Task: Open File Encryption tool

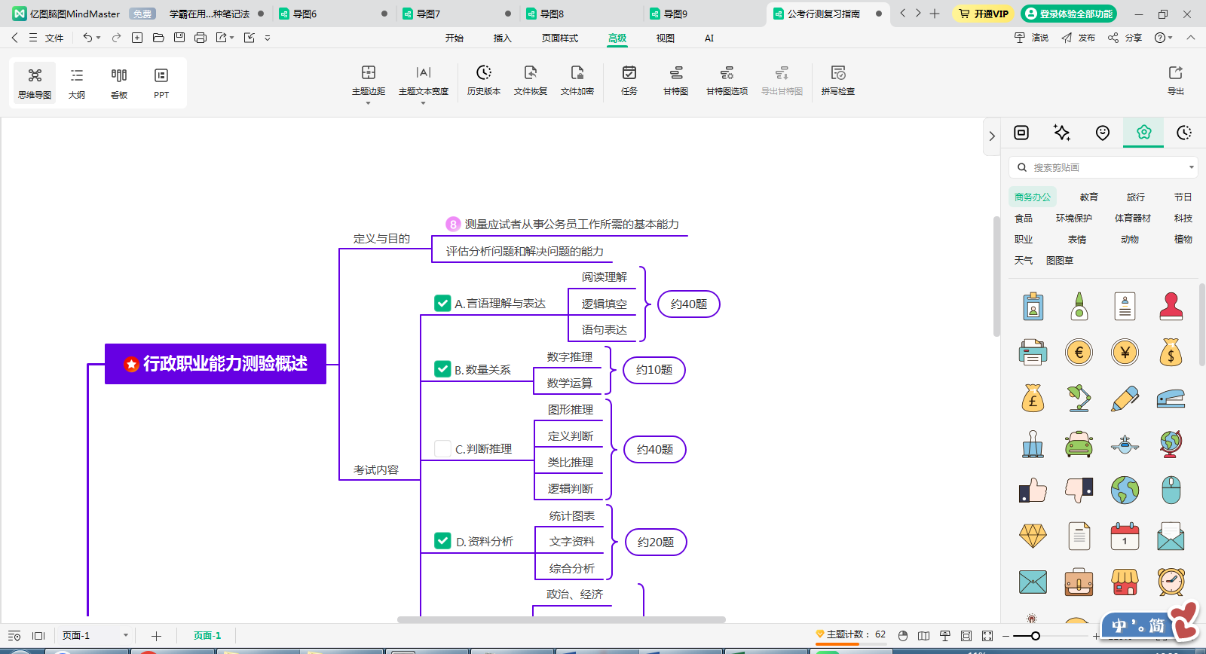Action: click(x=577, y=80)
